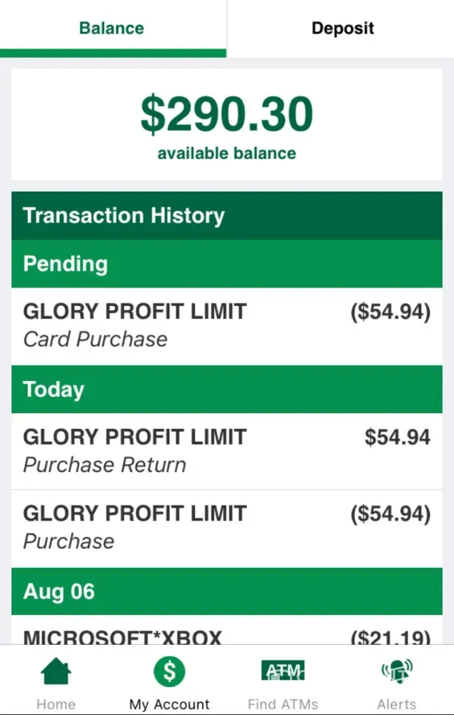Tap the $54.94 Purchase Return amount
Viewport: 454px width, 715px height.
click(397, 437)
